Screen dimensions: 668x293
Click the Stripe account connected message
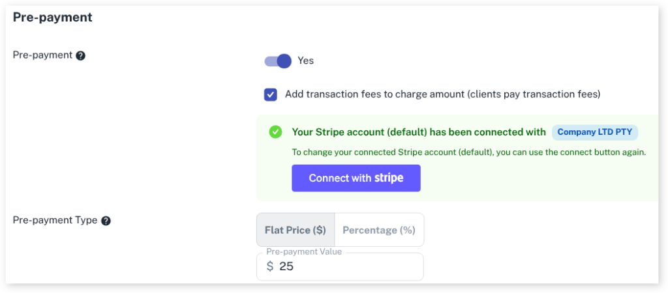coord(419,132)
